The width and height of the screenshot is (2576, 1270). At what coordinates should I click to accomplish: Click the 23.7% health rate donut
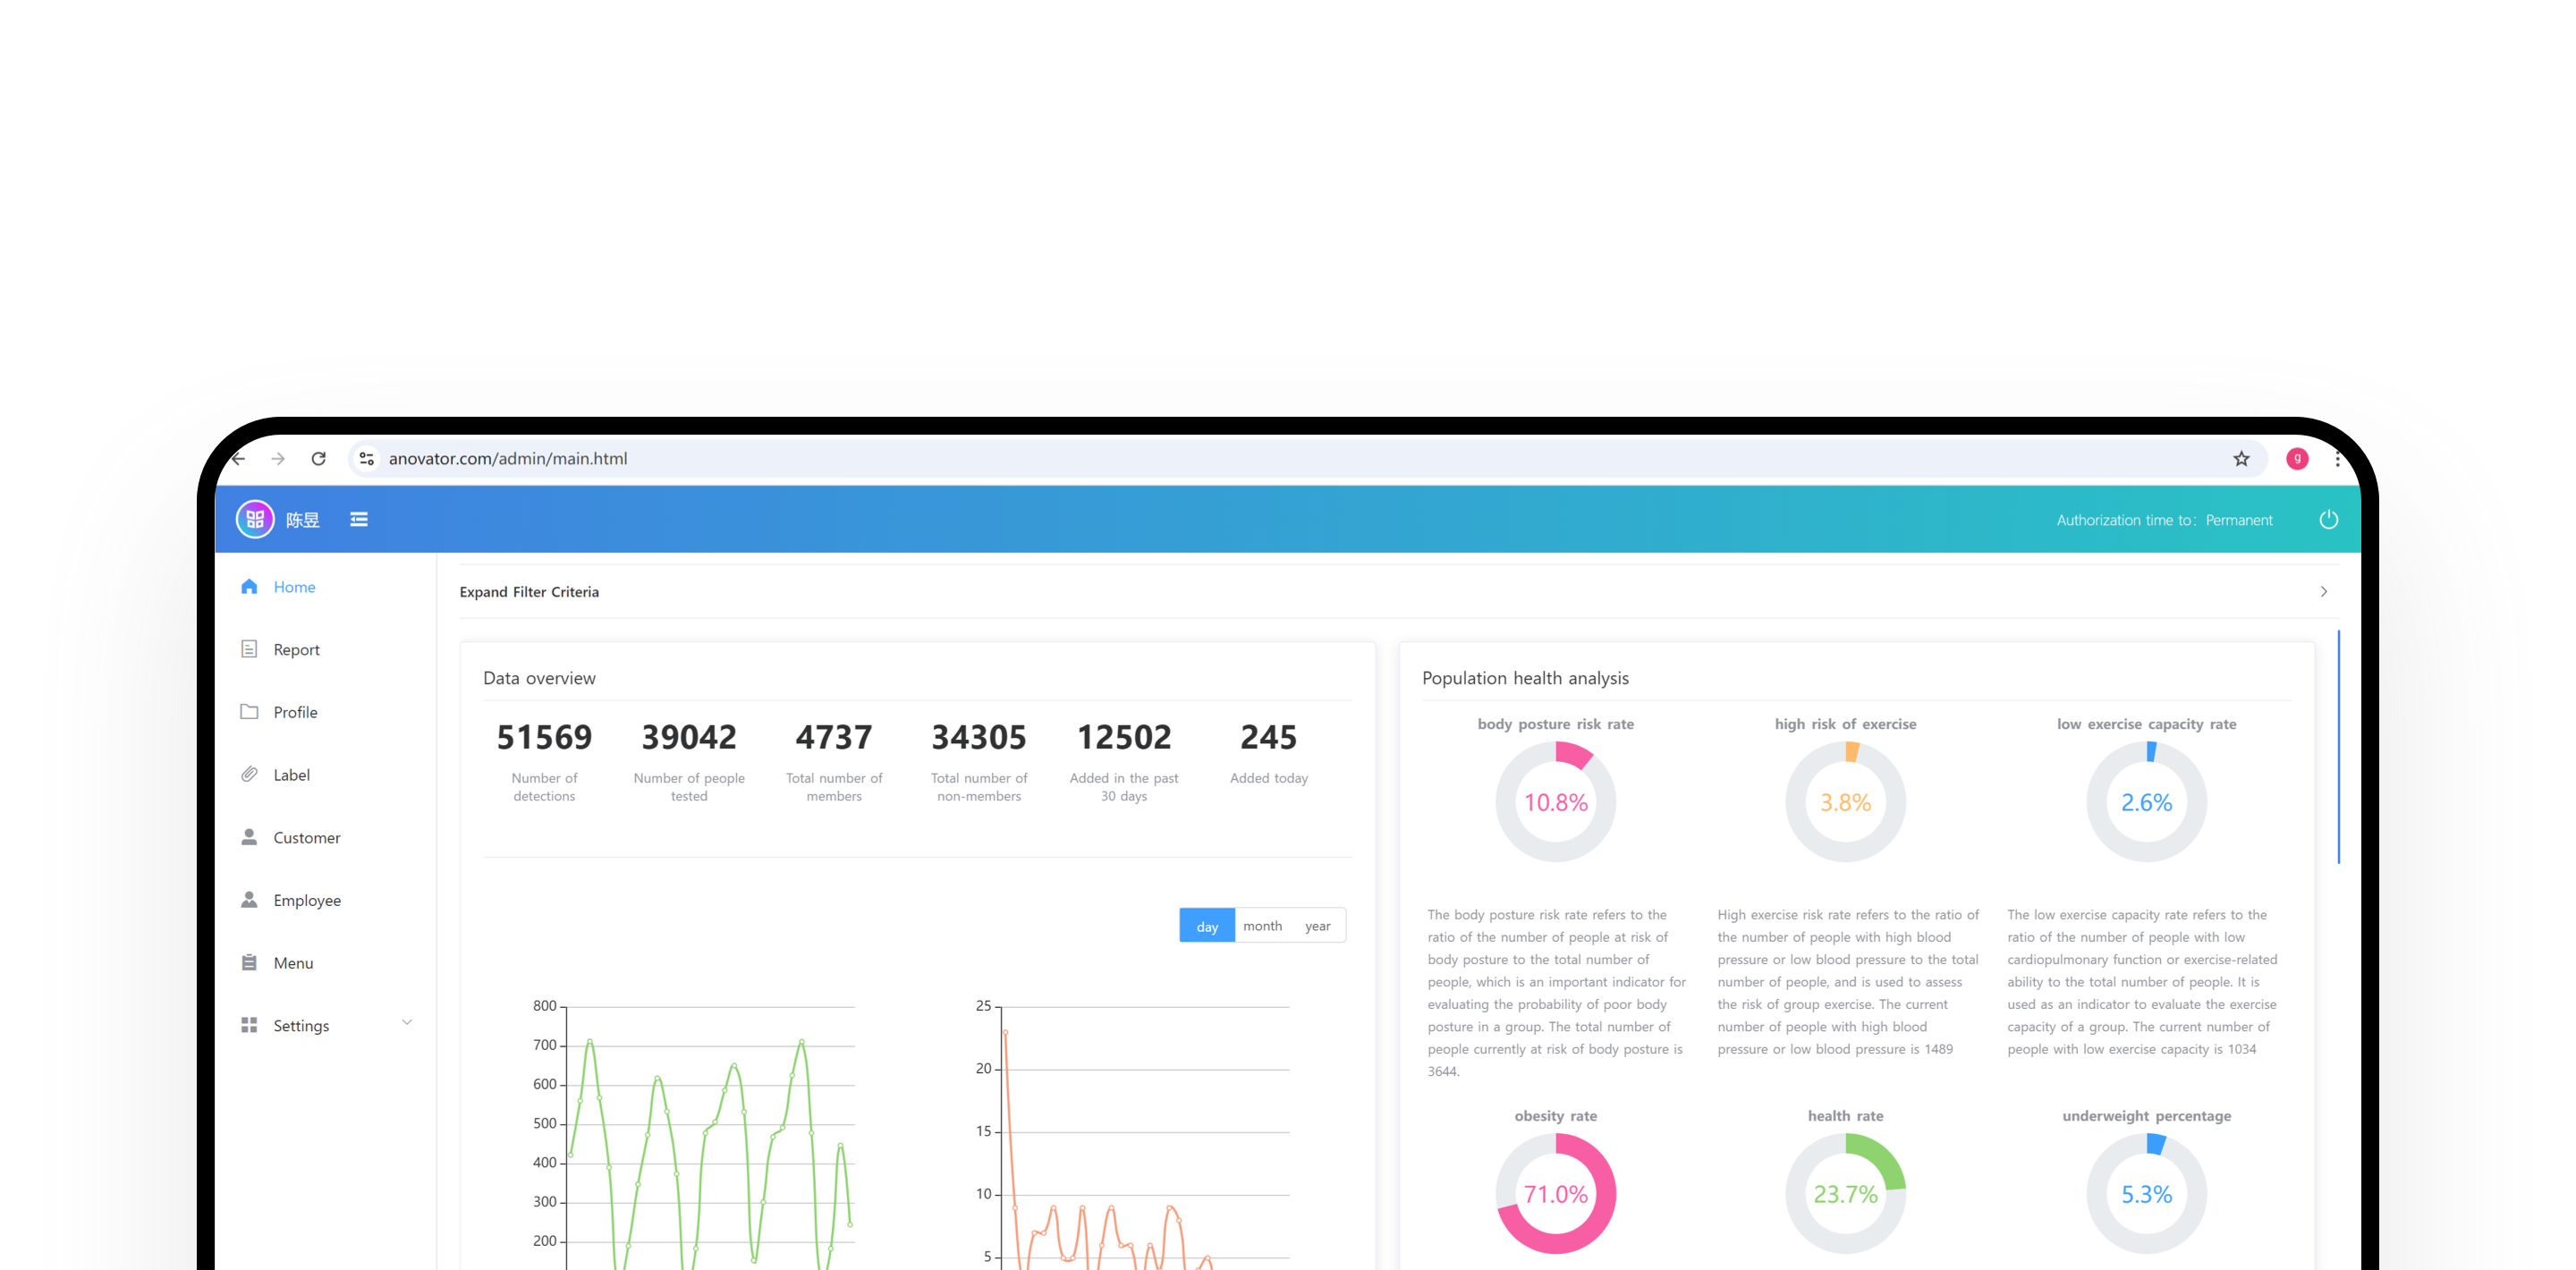[x=1845, y=1193]
